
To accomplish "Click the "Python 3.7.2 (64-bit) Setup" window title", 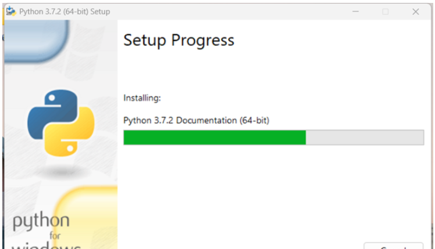I will 65,12.
